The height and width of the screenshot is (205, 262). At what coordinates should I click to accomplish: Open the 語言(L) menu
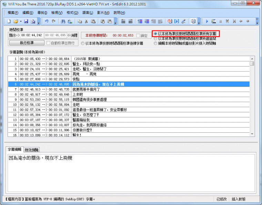[x=88, y=13]
